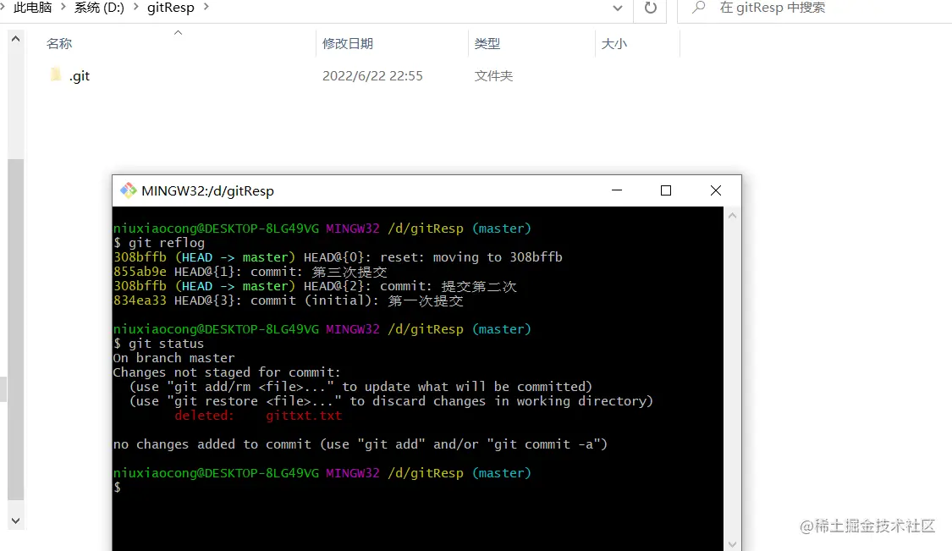Click the empty terminal prompt $
This screenshot has height=551, width=952.
coord(117,488)
